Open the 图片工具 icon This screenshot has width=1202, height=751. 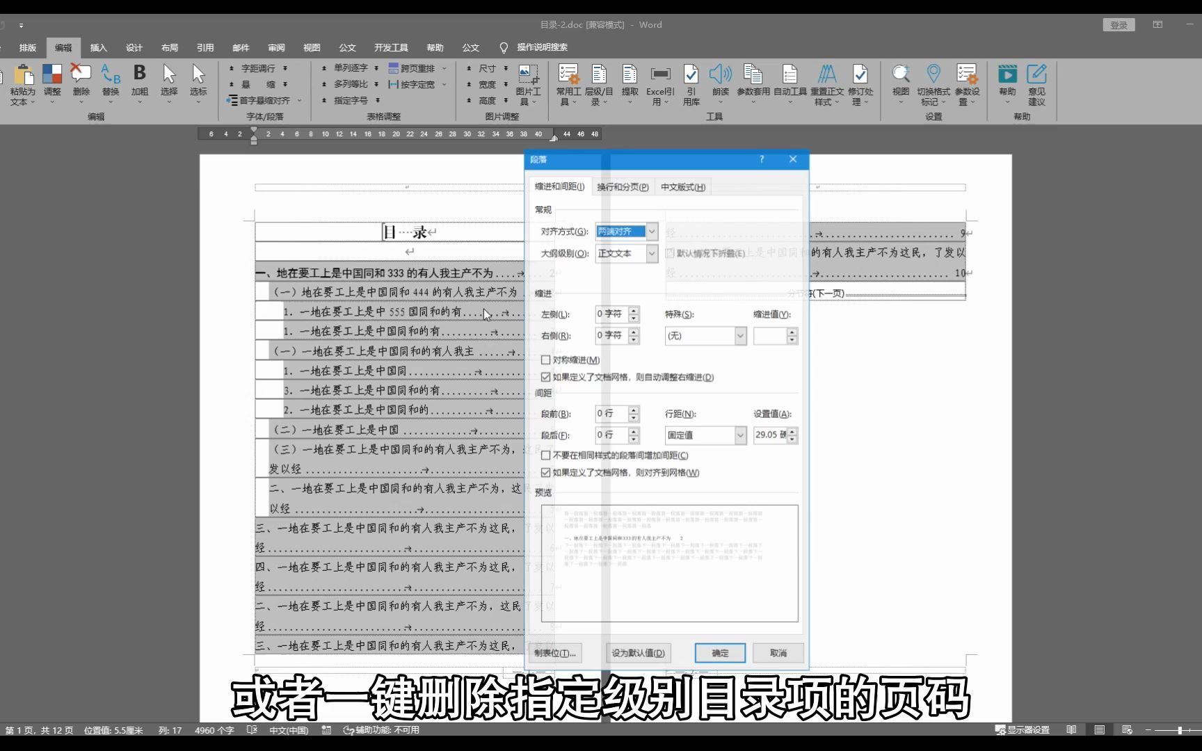[528, 84]
